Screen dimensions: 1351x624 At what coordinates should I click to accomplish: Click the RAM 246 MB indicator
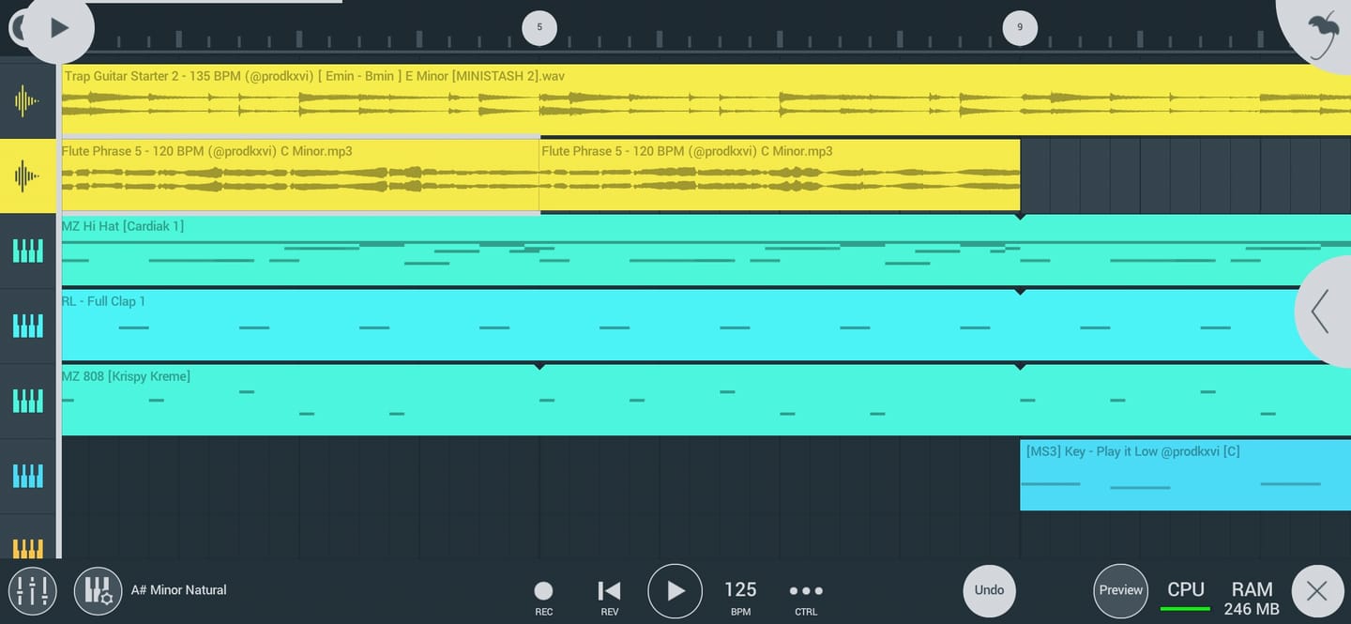point(1252,598)
